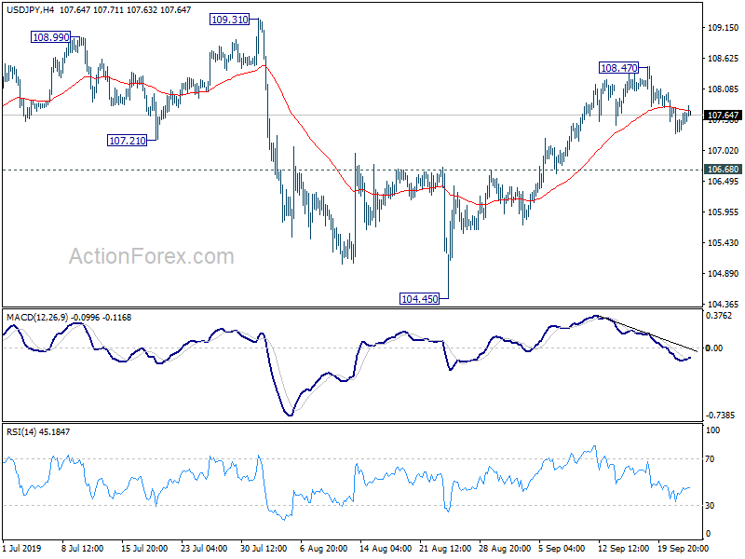
Task: Click the 107.020 price axis value
Action: 724,150
